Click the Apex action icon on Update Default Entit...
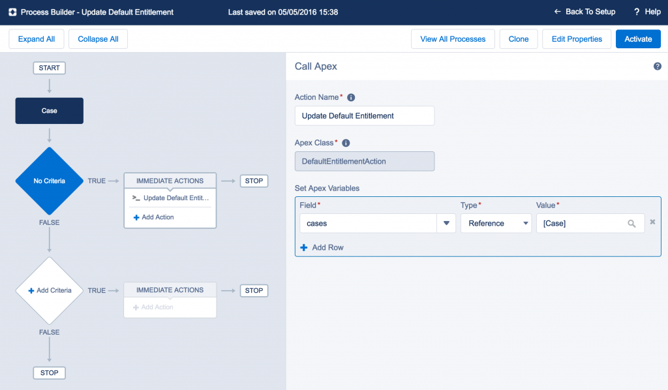This screenshot has height=390, width=668. [x=136, y=198]
